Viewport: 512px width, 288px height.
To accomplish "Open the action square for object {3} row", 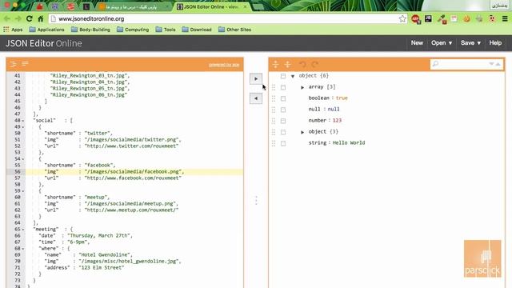I will coord(283,132).
